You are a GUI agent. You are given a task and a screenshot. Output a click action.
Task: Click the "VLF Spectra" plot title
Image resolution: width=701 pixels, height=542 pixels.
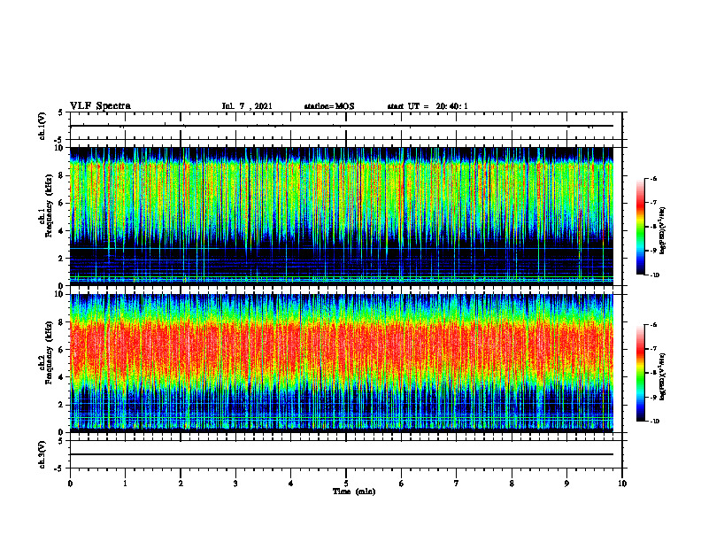tap(100, 106)
